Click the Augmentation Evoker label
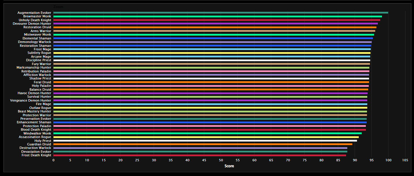This screenshot has width=414, height=176. point(34,13)
